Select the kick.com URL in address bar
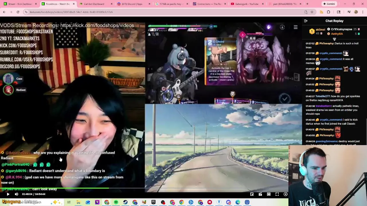The height and width of the screenshot is (206, 367). coord(71,12)
